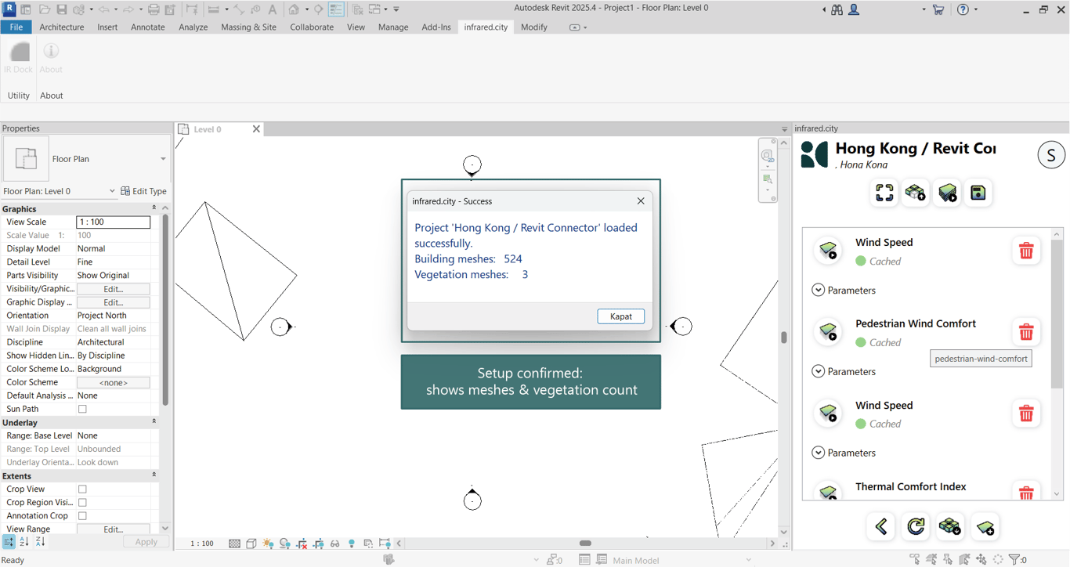
Task: Close the Level 0 view tab
Action: point(256,129)
